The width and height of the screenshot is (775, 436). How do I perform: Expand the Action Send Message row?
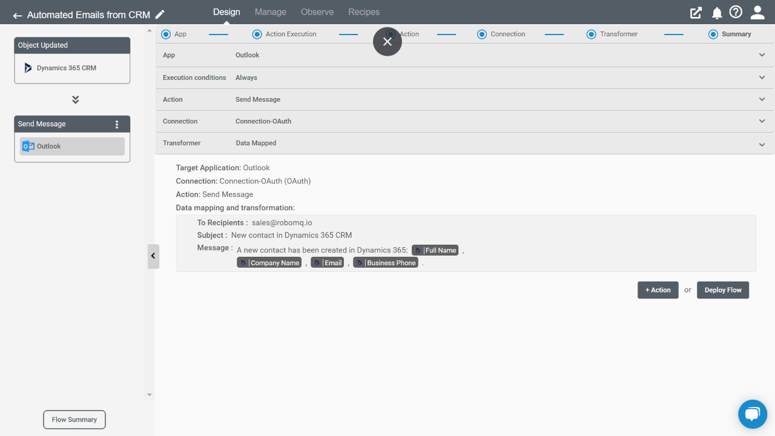click(x=464, y=99)
